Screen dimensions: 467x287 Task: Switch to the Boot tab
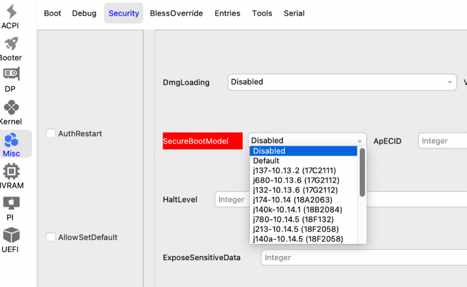tap(53, 13)
